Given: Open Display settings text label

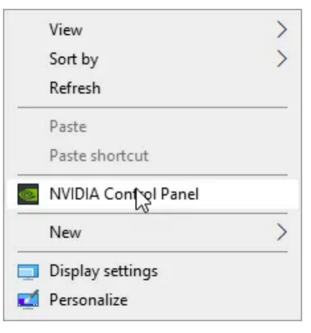Looking at the screenshot, I should click(x=104, y=272).
